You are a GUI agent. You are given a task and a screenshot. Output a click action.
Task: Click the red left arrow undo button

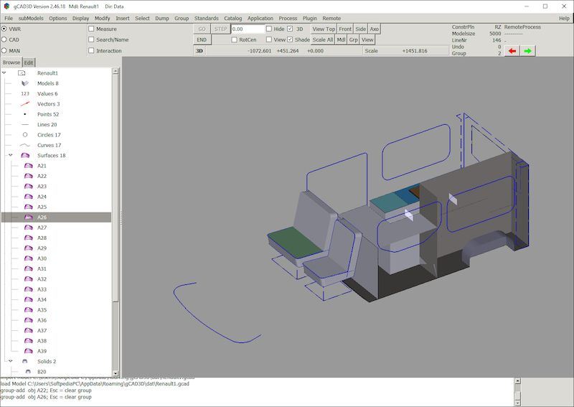512,51
